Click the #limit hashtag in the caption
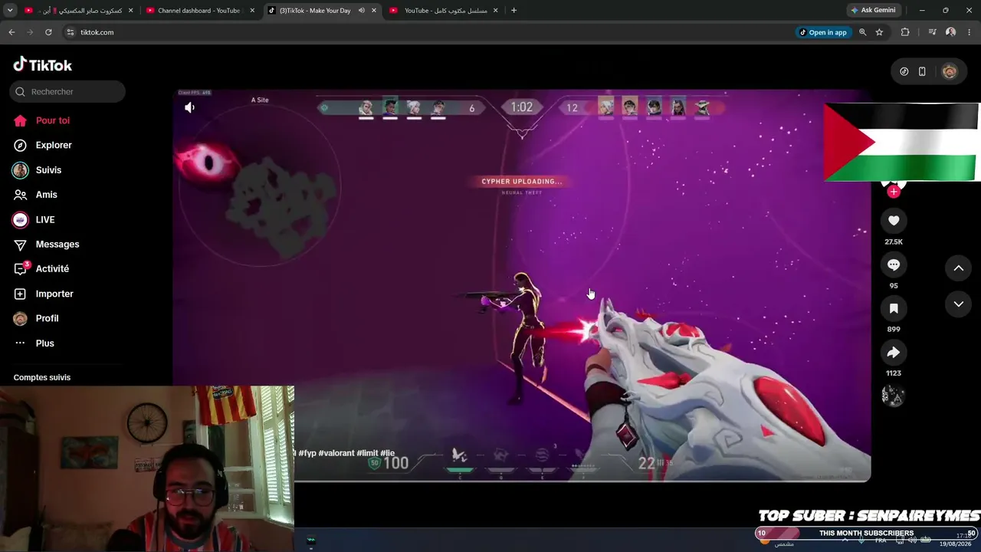This screenshot has height=552, width=981. pos(366,453)
